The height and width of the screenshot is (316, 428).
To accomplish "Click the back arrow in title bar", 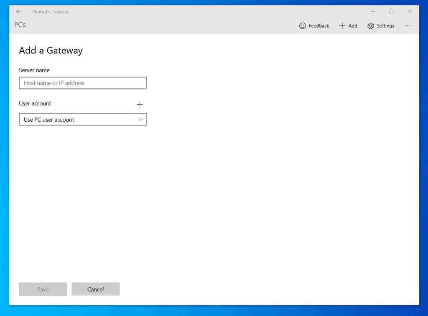I will click(18, 11).
